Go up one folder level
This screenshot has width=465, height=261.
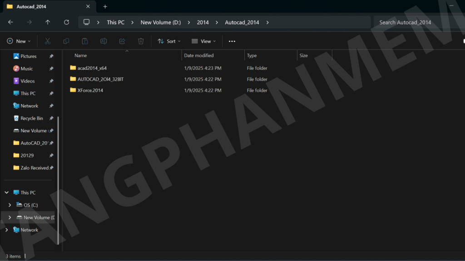(48, 22)
